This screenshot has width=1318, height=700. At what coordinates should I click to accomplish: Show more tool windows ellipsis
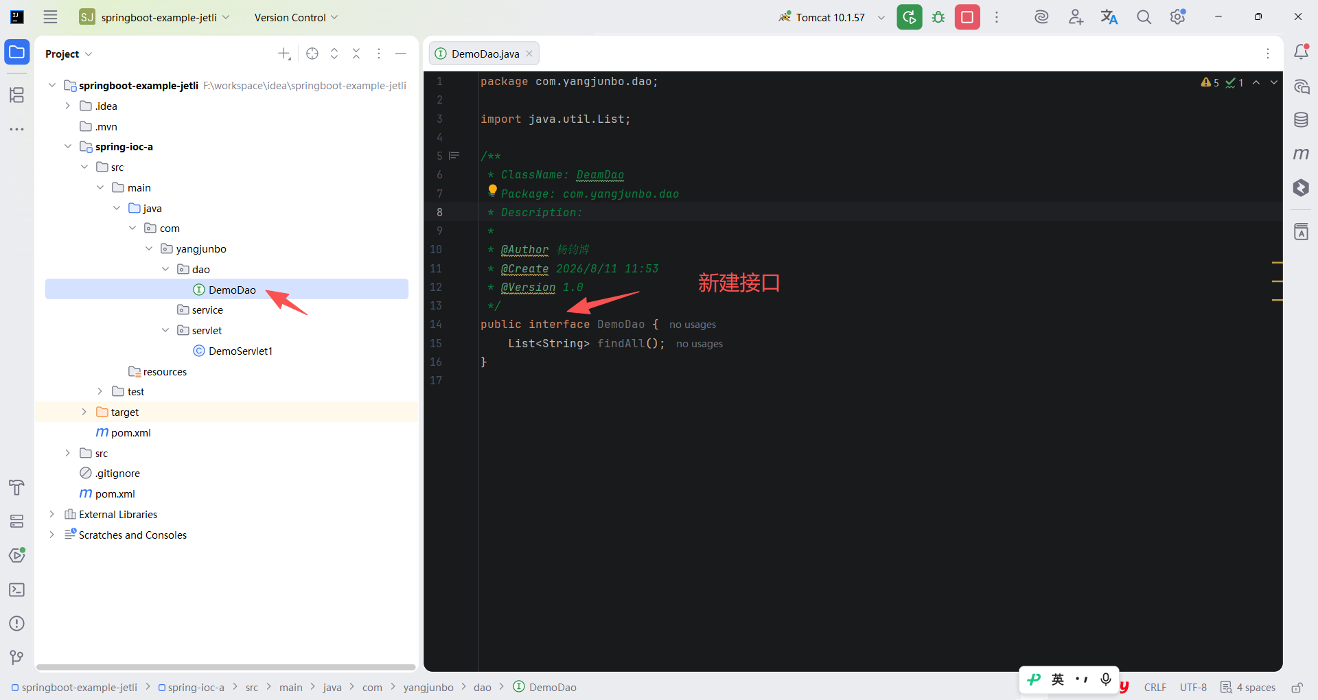[x=17, y=129]
